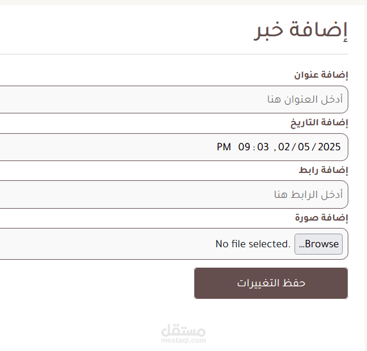Click the date and time field box
The width and height of the screenshot is (367, 351).
point(174,147)
